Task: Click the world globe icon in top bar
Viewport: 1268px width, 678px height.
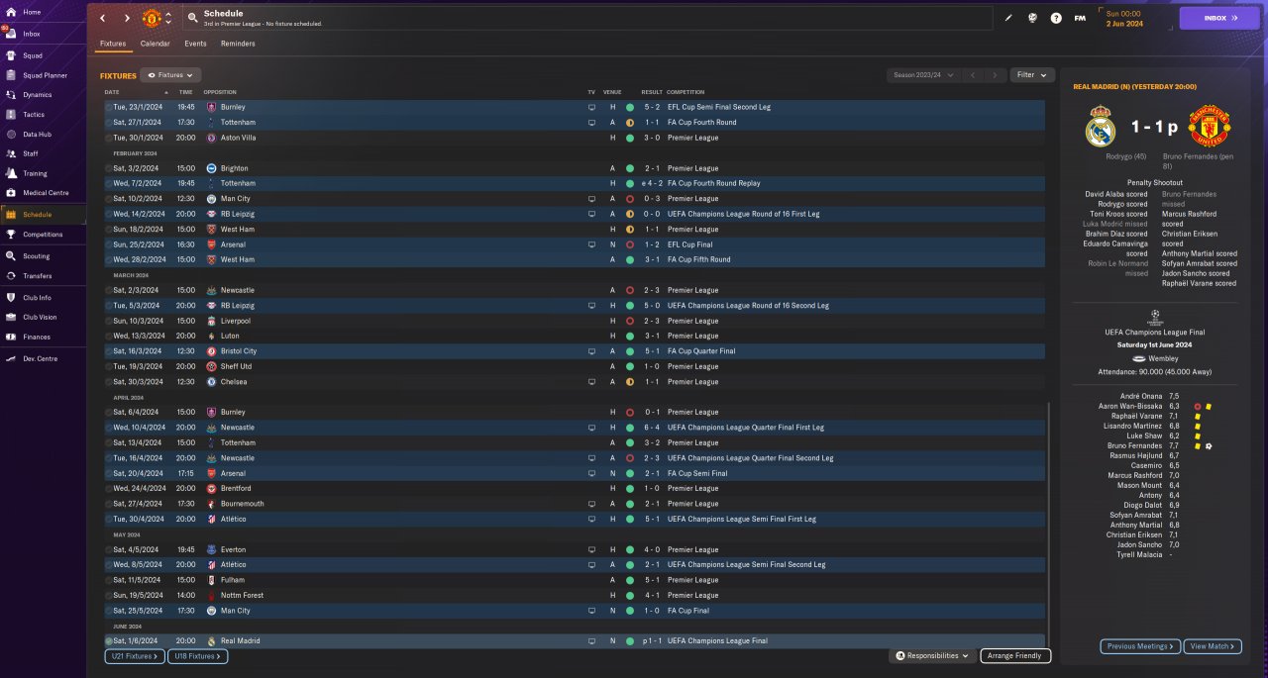Action: tap(1032, 18)
